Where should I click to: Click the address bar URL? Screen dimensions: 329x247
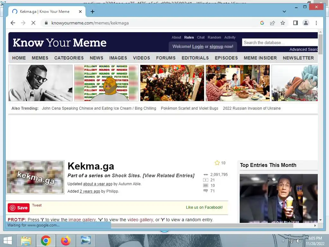pos(90,23)
